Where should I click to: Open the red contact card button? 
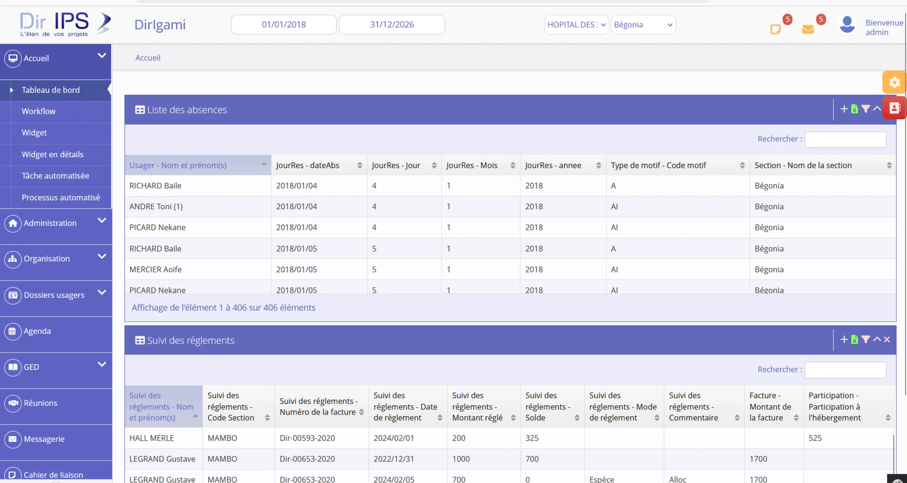[x=894, y=108]
